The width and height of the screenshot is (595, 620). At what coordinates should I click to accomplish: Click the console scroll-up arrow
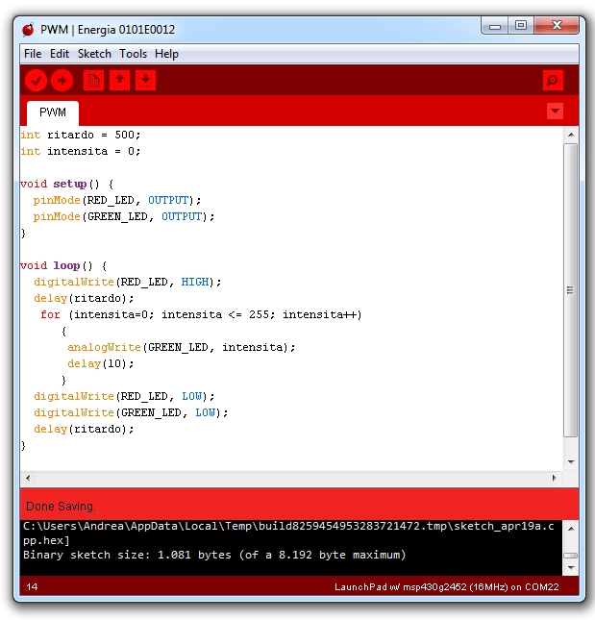coord(571,529)
